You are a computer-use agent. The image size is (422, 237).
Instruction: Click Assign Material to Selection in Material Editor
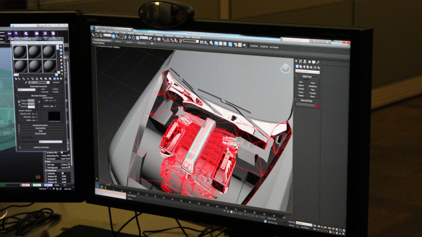point(23,79)
